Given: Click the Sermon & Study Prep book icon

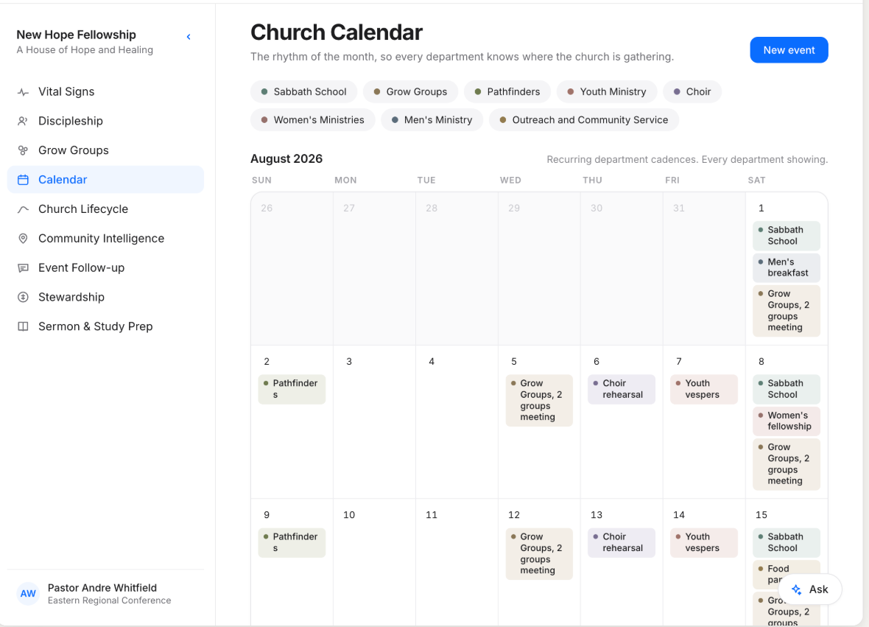Looking at the screenshot, I should (x=23, y=326).
